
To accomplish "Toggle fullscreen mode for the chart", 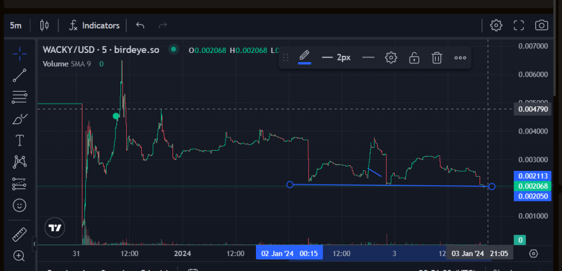I will click(519, 25).
